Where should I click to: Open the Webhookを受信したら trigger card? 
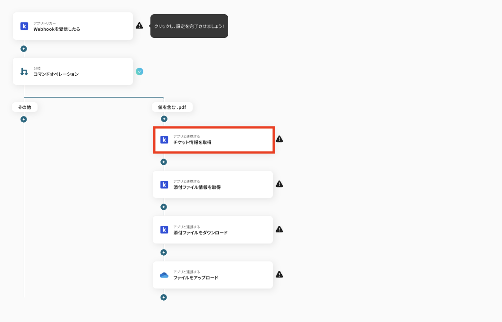[73, 26]
